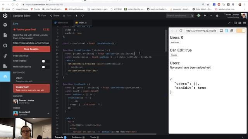Open the Console bottom tab
Viewport: 248px width, 139px height.
click(60, 137)
